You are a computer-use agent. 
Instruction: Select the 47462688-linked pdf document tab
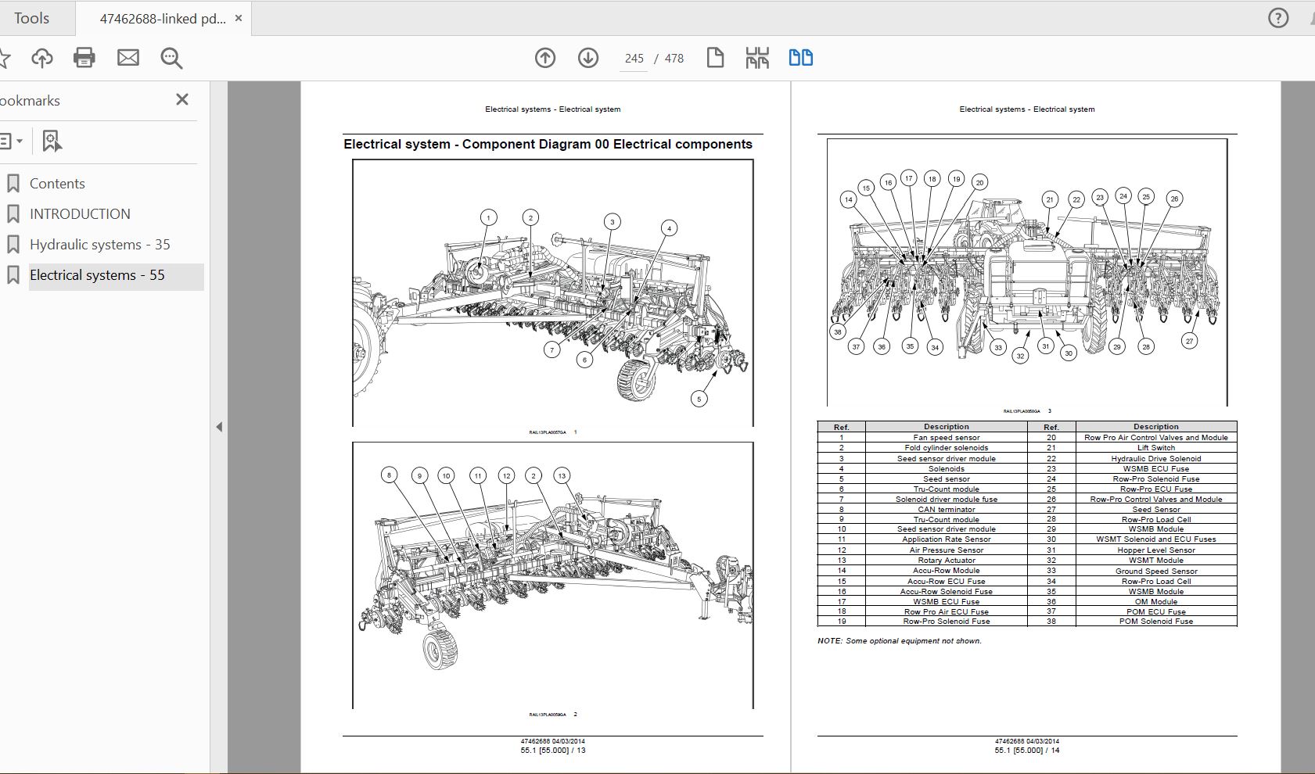(x=162, y=19)
